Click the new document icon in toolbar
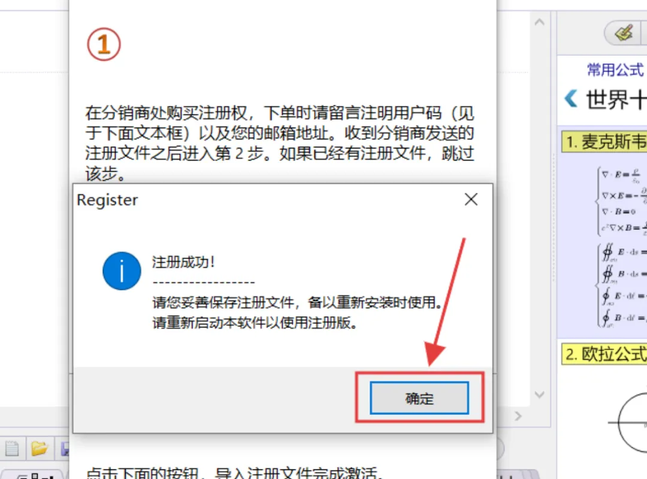 pos(12,449)
